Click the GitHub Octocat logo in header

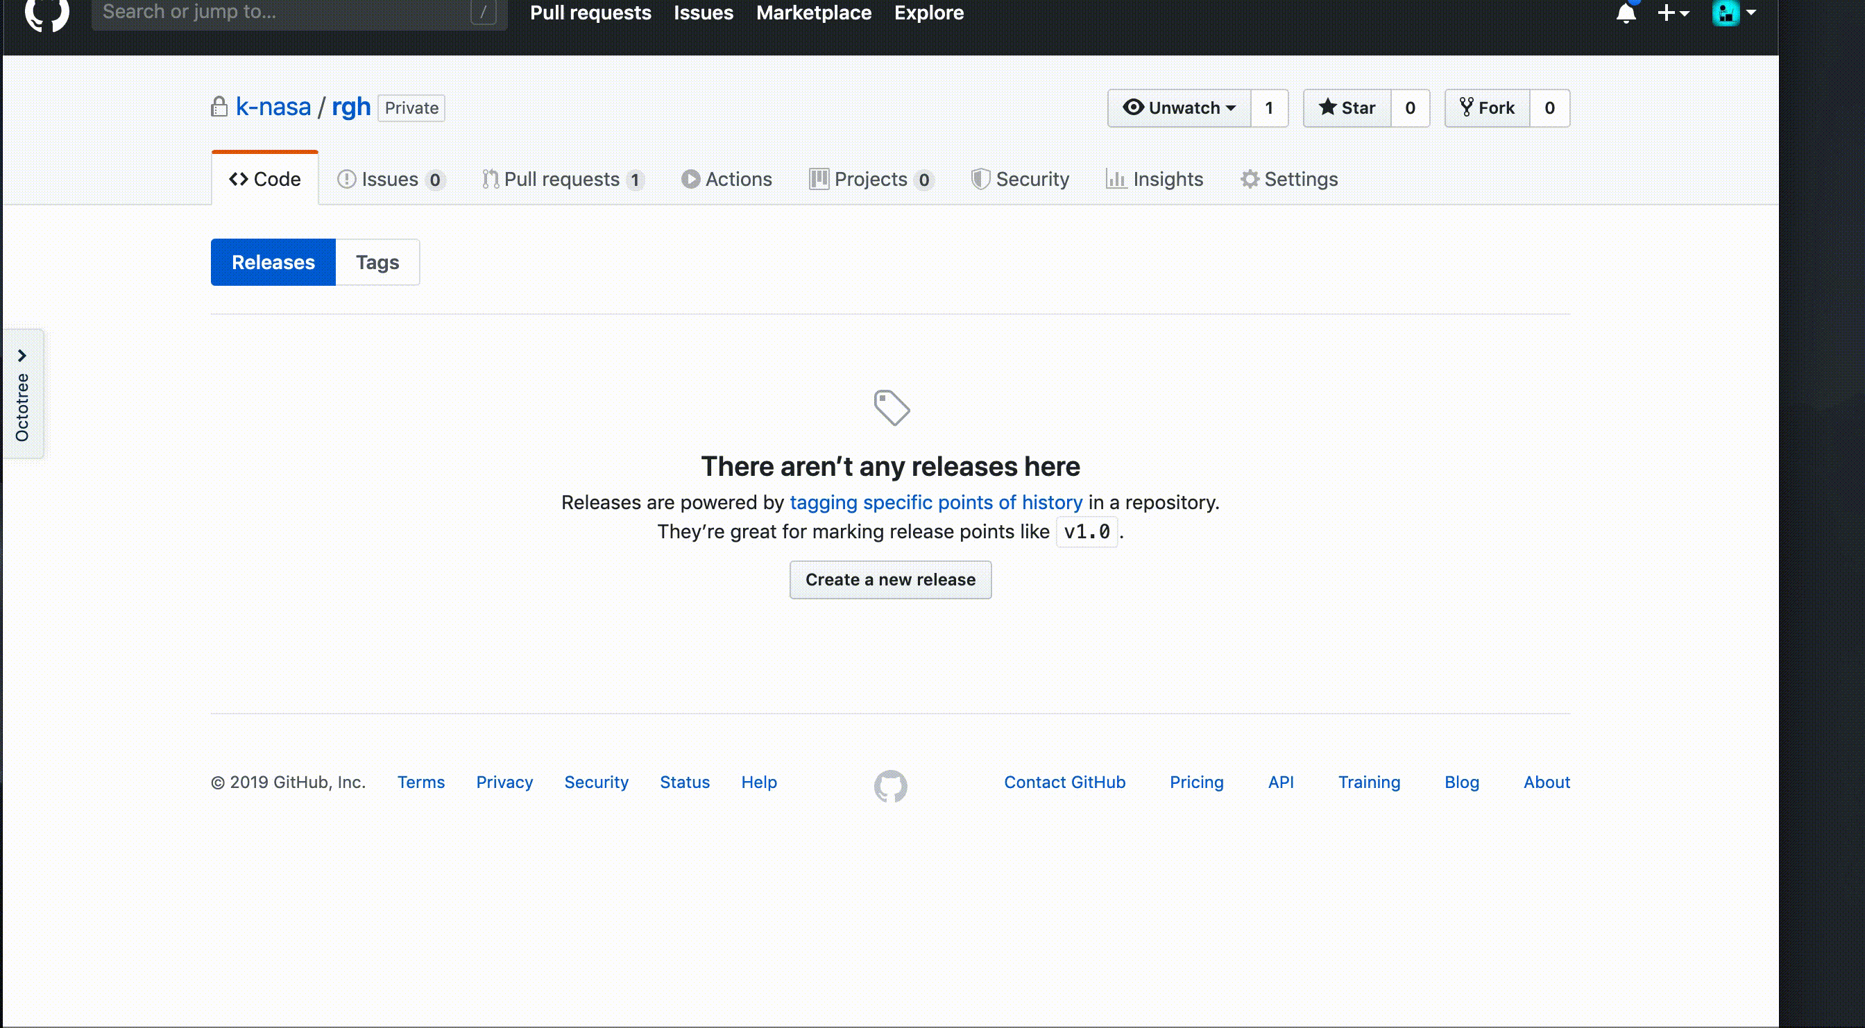pyautogui.click(x=47, y=13)
